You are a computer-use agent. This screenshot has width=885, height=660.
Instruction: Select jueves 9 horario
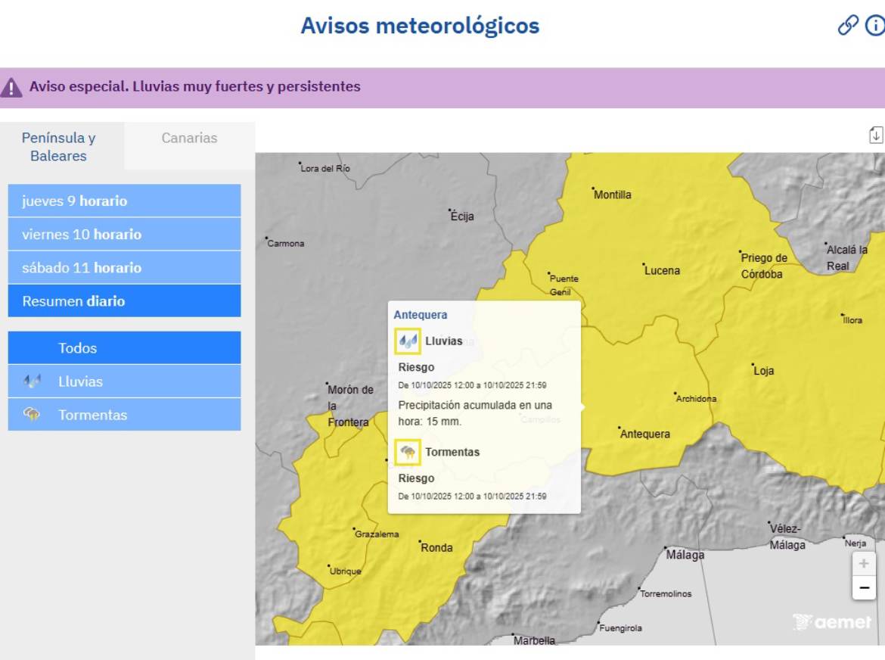(124, 201)
